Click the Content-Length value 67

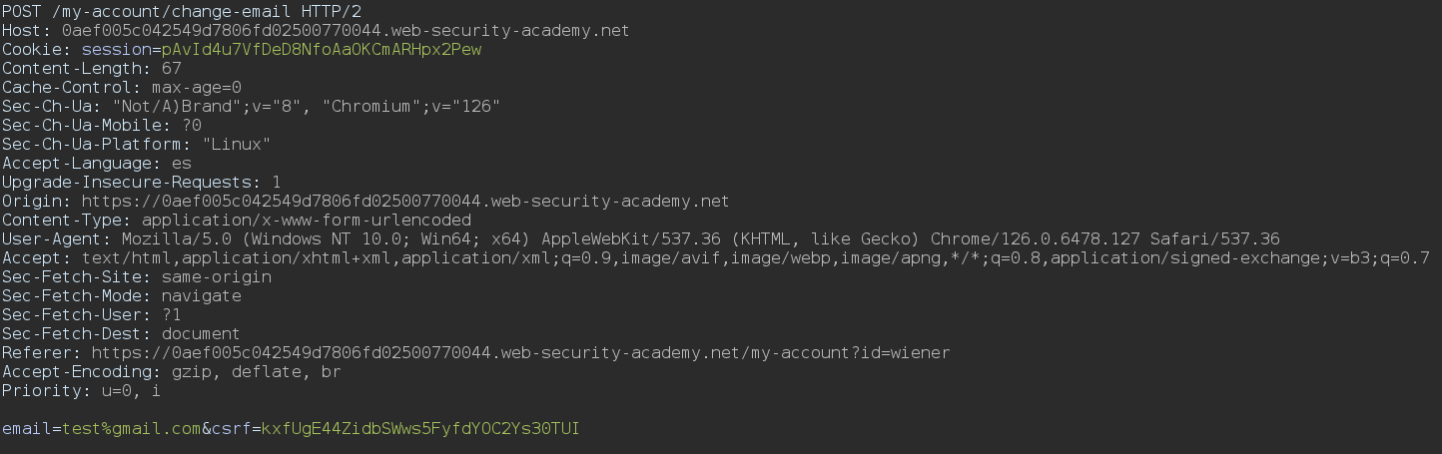172,68
